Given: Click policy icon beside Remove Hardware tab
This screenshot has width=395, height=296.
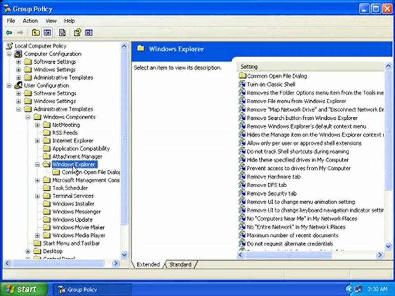Looking at the screenshot, I should (x=242, y=177).
